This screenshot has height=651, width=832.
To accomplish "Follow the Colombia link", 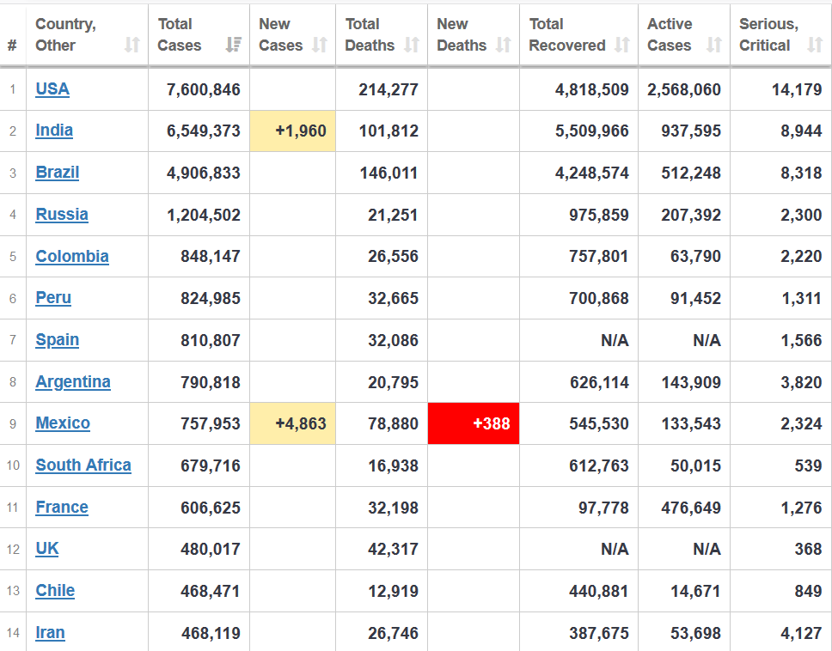I will [x=72, y=256].
